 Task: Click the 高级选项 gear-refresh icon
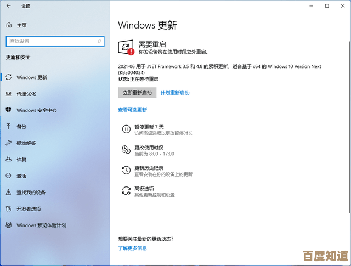point(126,191)
